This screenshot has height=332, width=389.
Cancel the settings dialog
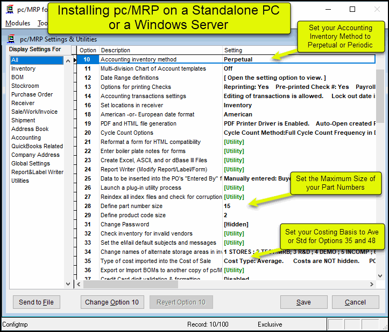click(355, 302)
